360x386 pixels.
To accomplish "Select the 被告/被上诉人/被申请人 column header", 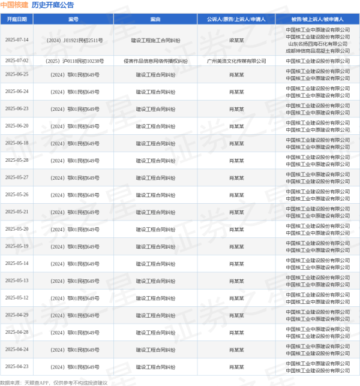I will point(317,19).
